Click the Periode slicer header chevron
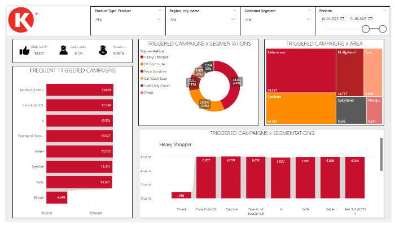The height and width of the screenshot is (225, 395). 384,10
